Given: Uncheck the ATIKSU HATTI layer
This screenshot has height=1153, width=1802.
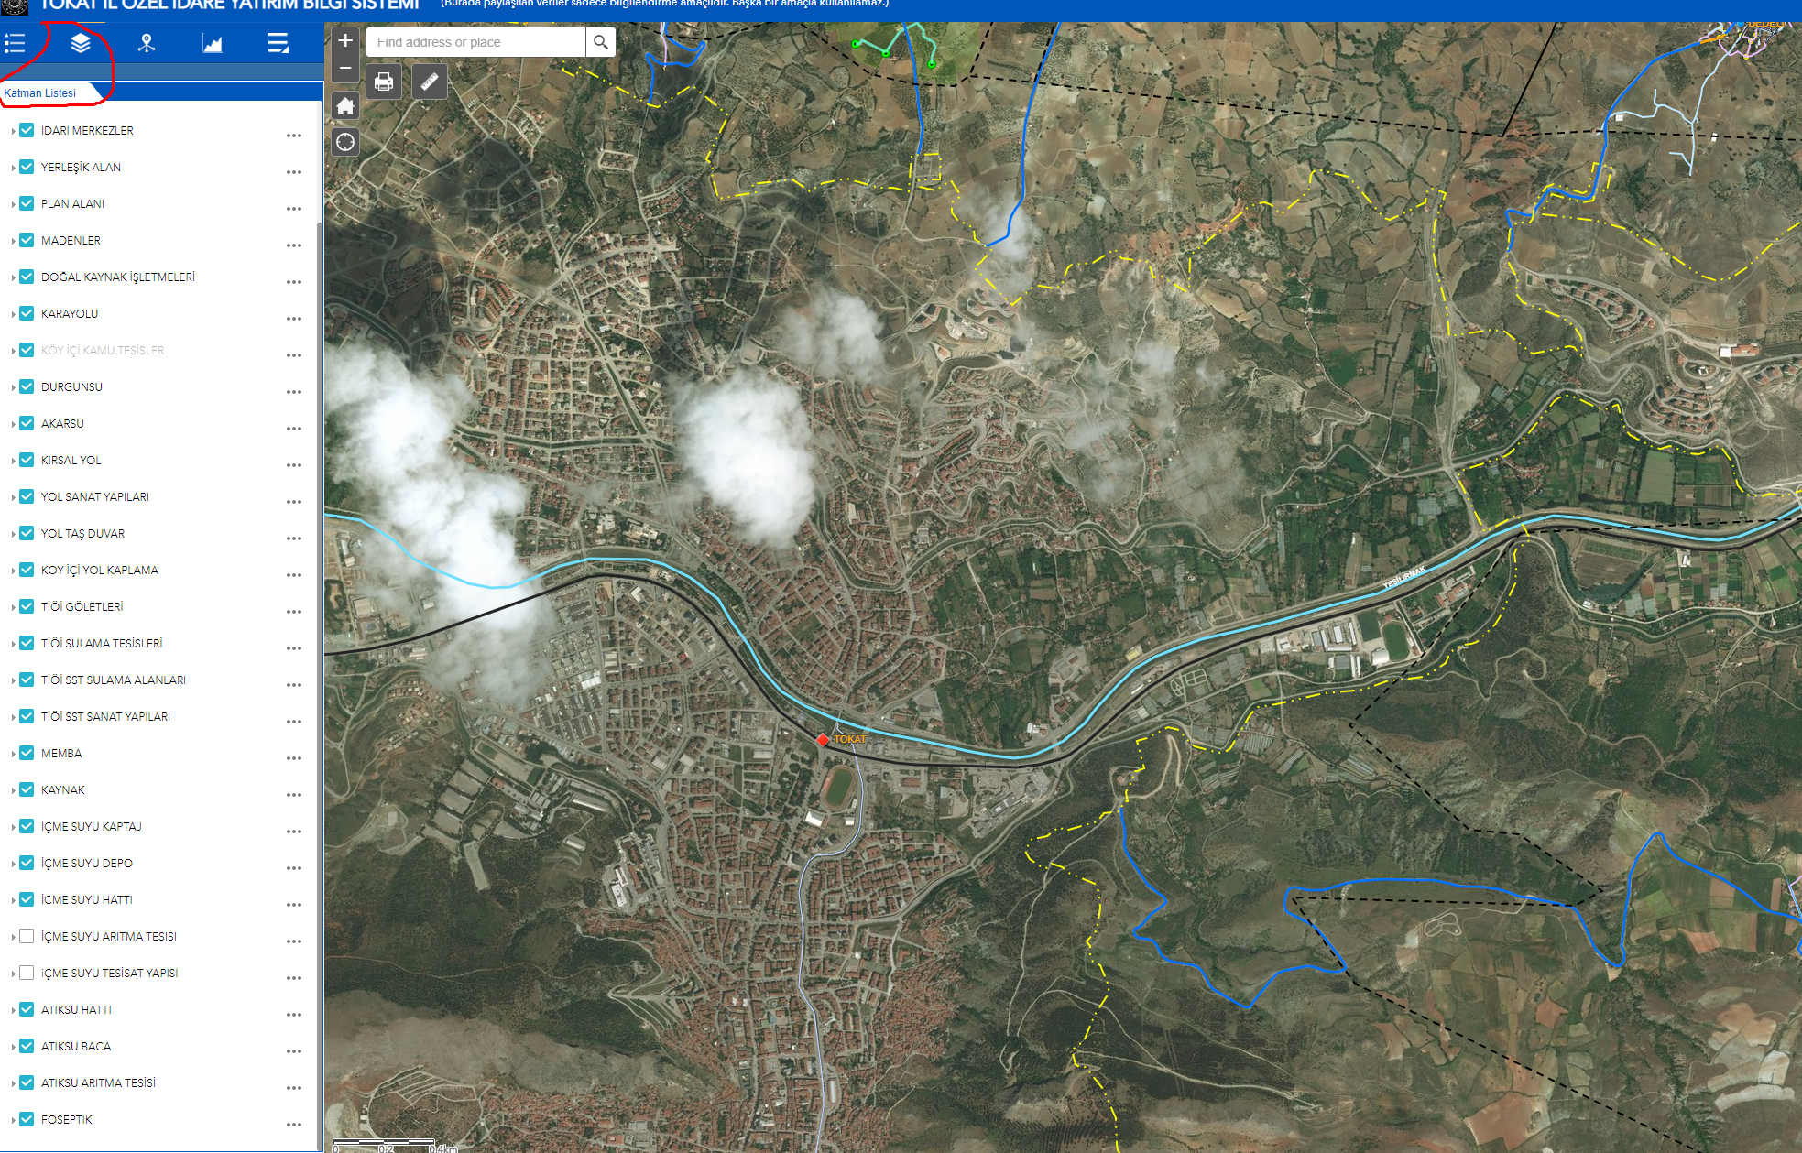Looking at the screenshot, I should (27, 1009).
